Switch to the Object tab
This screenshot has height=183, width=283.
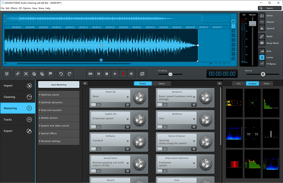click(x=162, y=84)
